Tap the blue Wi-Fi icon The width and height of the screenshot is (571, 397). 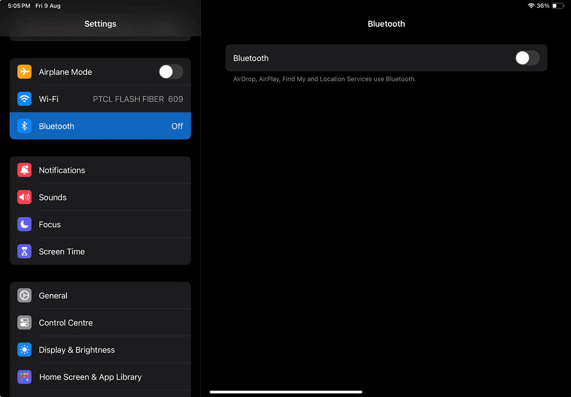pos(25,99)
